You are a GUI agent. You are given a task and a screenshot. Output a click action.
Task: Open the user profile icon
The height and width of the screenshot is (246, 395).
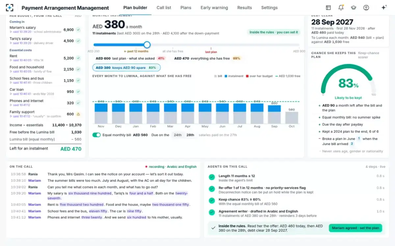tap(366, 8)
